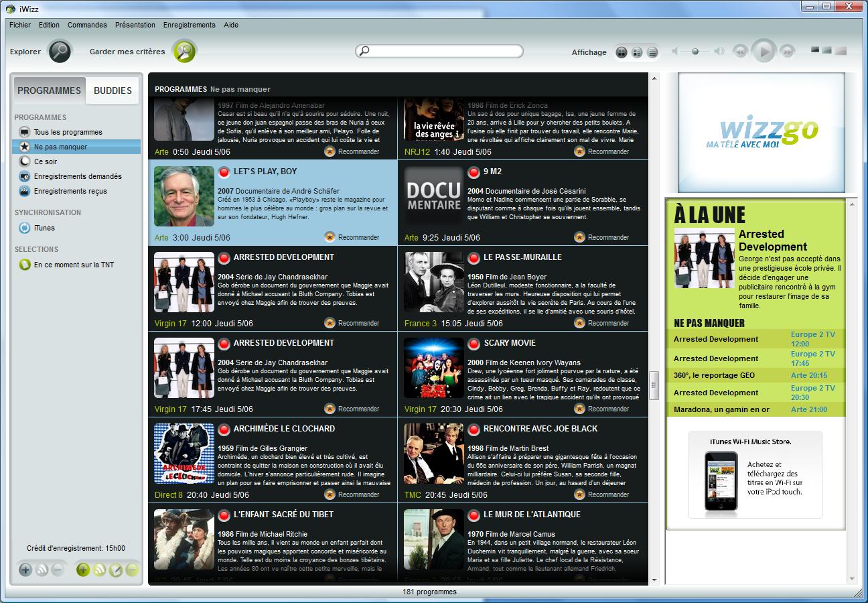
Task: Switch to the Buddies tab
Action: [x=113, y=90]
